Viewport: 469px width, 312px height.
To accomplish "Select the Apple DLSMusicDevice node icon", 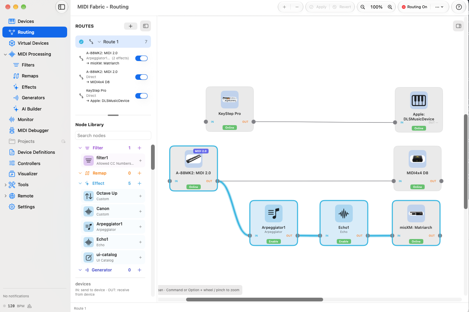I will click(419, 100).
